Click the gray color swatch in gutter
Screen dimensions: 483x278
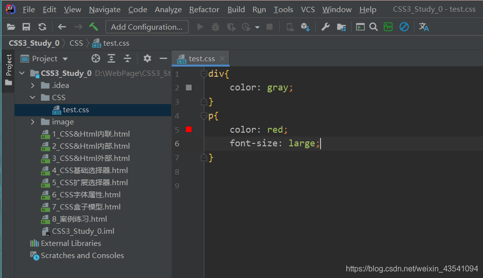[189, 88]
